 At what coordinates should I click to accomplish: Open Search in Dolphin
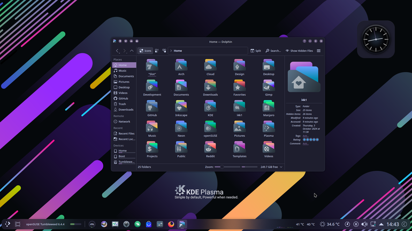tap(273, 51)
